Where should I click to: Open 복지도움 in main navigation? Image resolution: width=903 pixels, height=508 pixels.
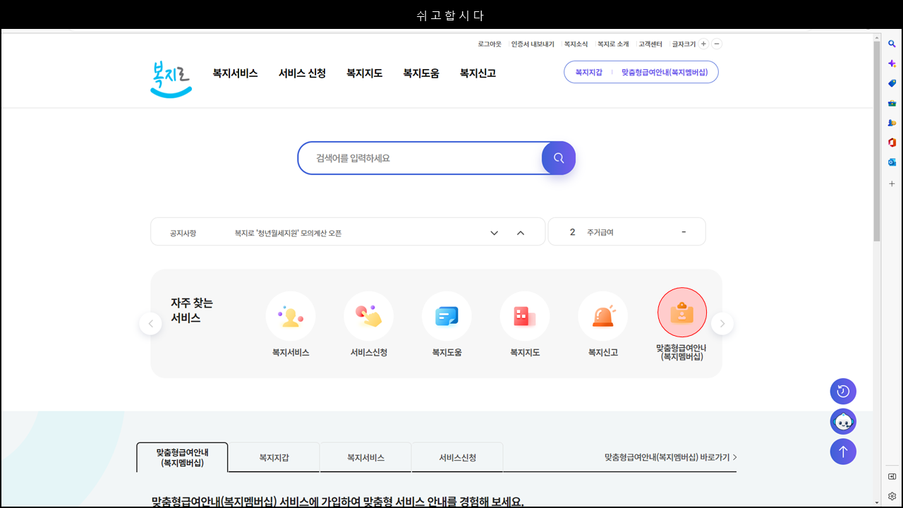click(x=421, y=73)
